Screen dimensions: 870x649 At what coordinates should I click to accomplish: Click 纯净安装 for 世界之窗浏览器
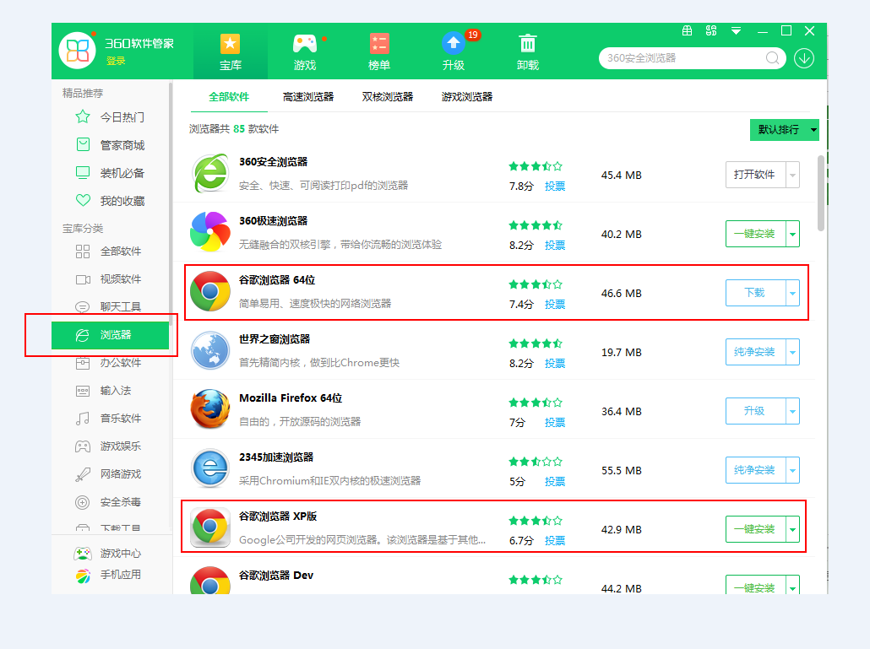coord(755,352)
